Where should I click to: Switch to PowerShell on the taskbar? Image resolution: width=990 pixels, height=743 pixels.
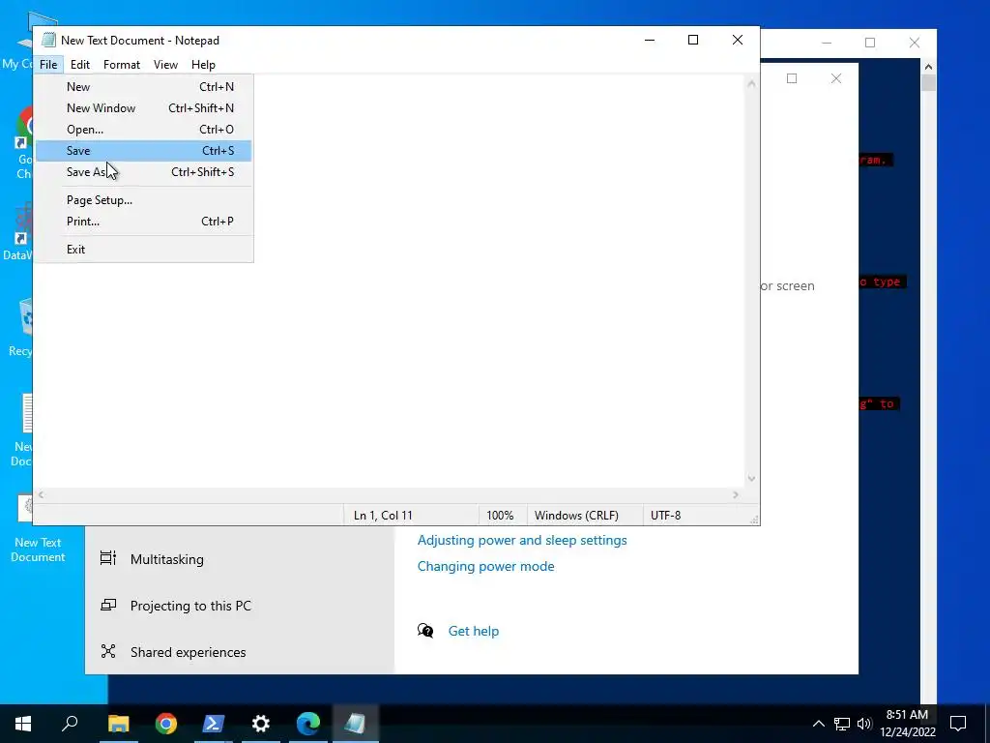214,724
